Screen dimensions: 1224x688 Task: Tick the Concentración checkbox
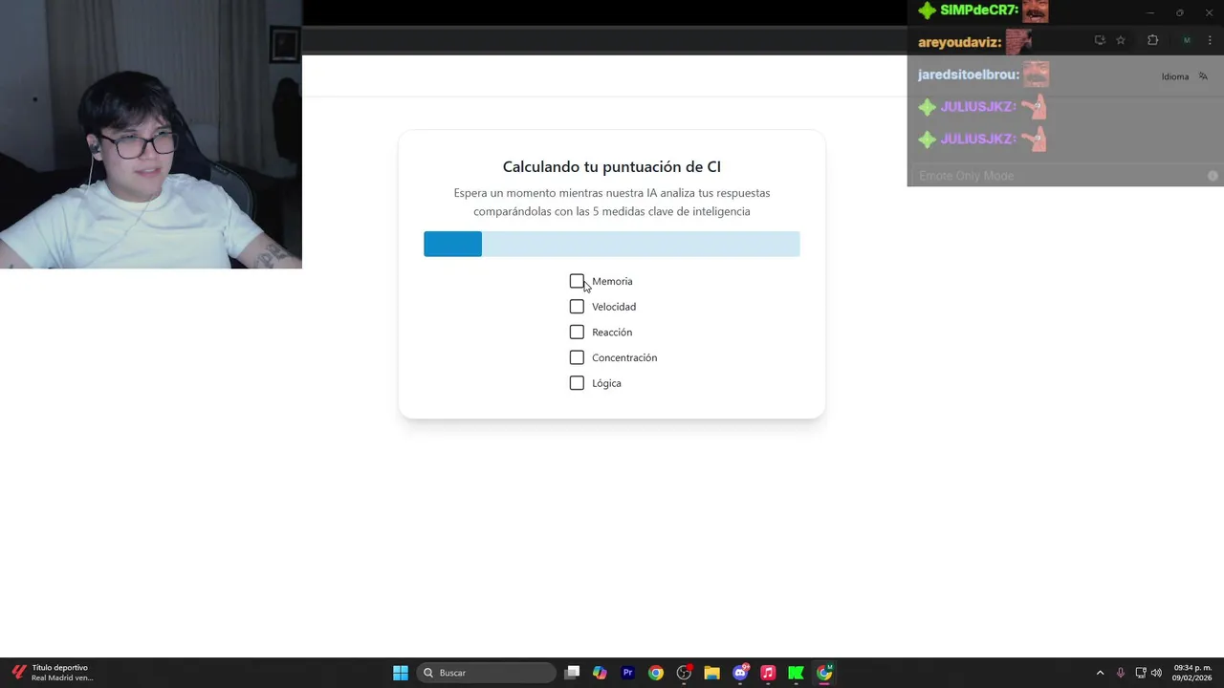[577, 357]
